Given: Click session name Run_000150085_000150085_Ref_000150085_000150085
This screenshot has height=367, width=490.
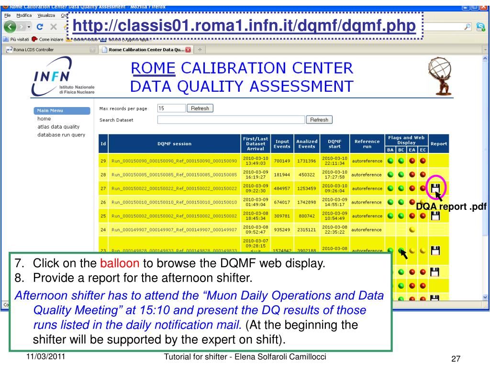Looking at the screenshot, I should 174,175.
